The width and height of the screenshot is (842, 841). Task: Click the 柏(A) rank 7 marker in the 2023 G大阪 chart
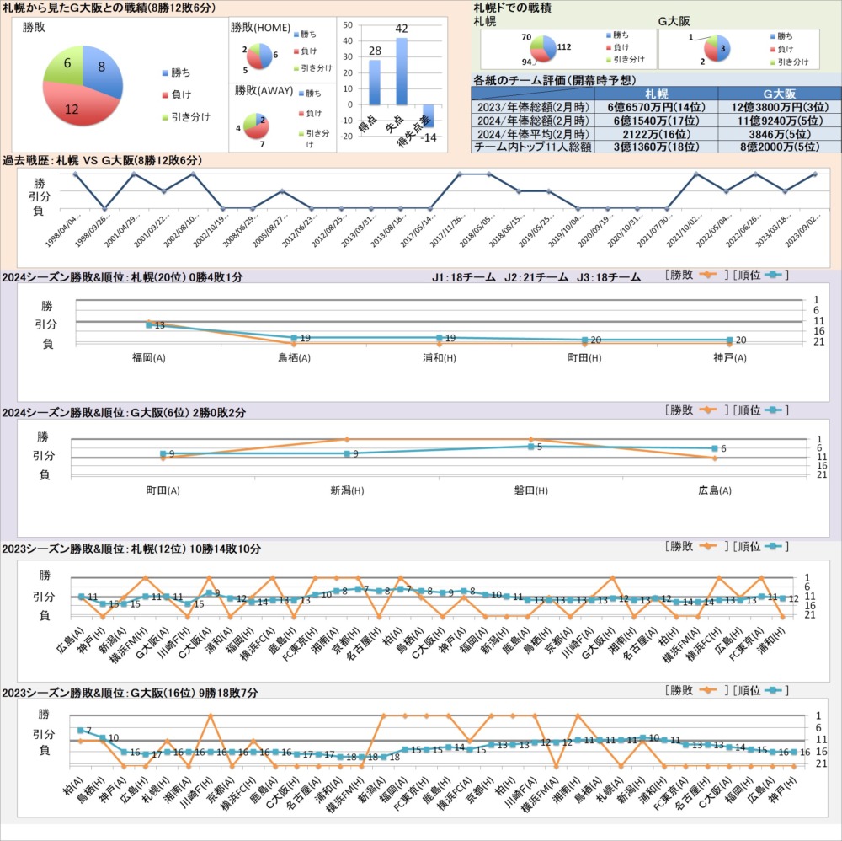click(80, 731)
